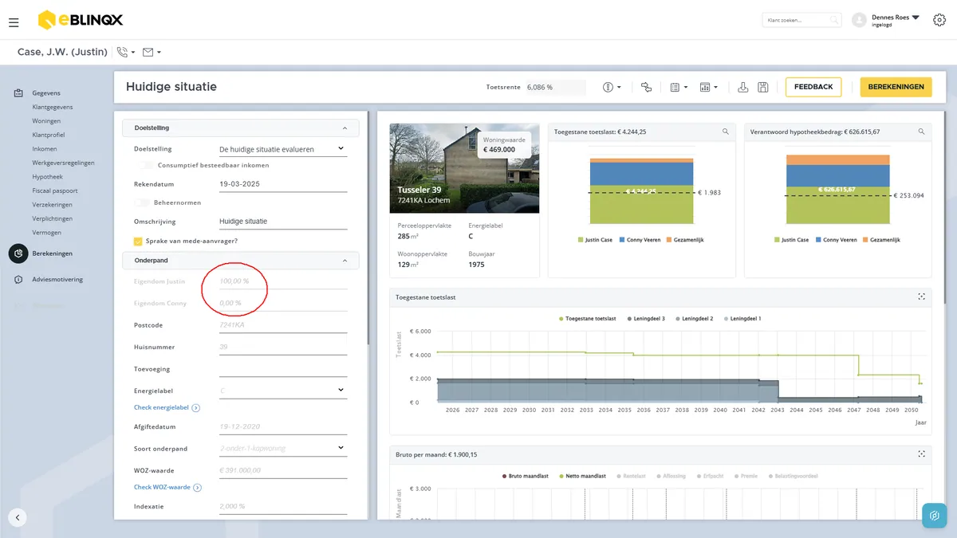957x538 pixels.
Task: Open the settings gear in the header
Action: click(x=939, y=20)
